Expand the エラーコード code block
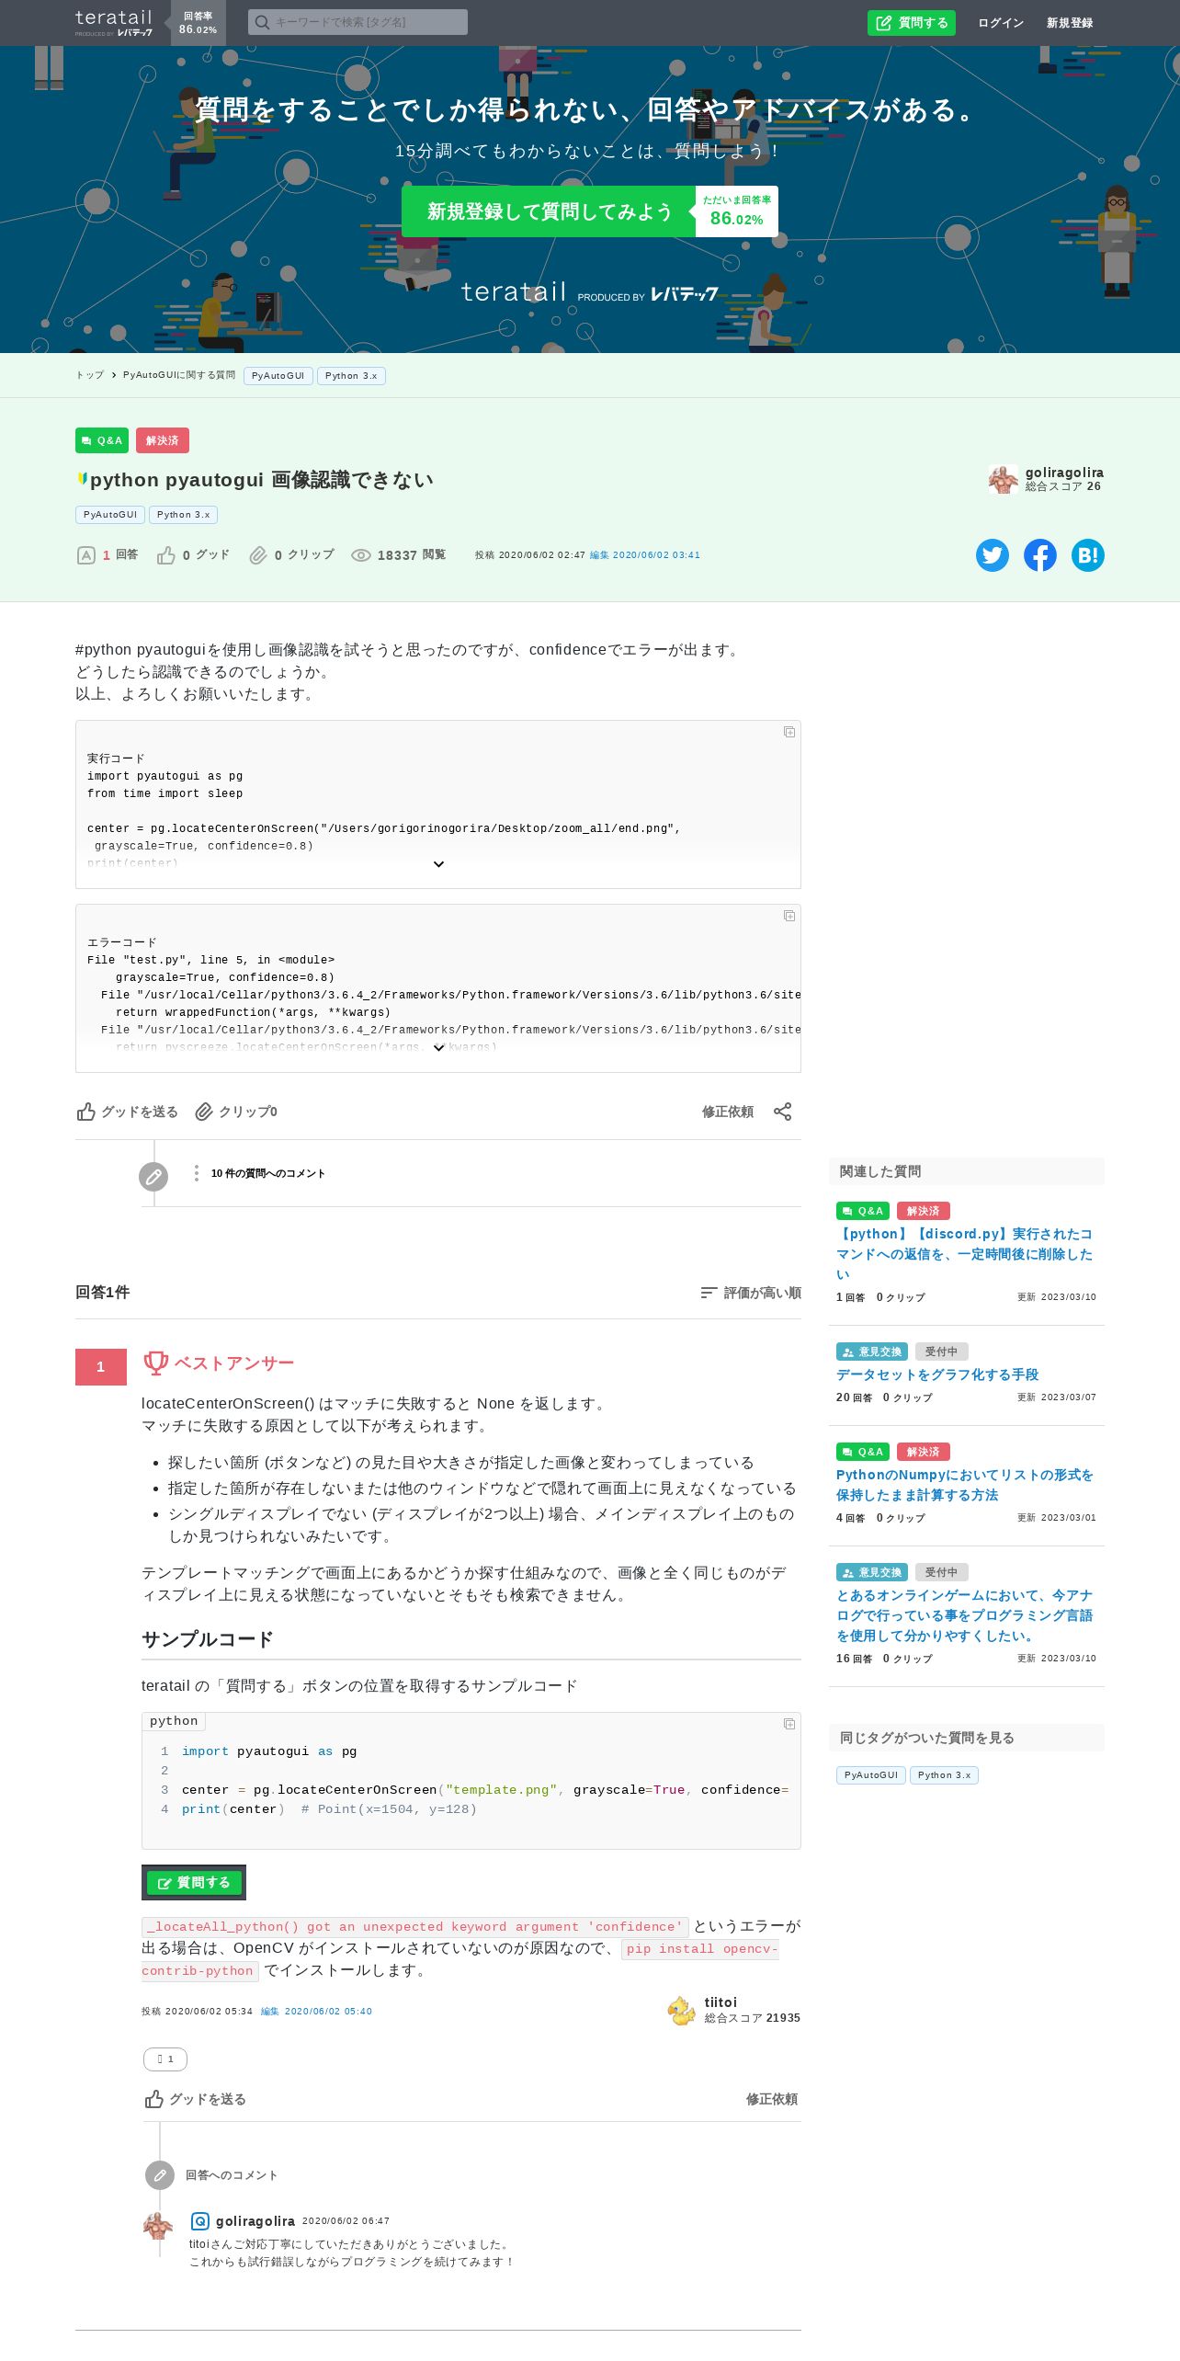 point(438,1048)
